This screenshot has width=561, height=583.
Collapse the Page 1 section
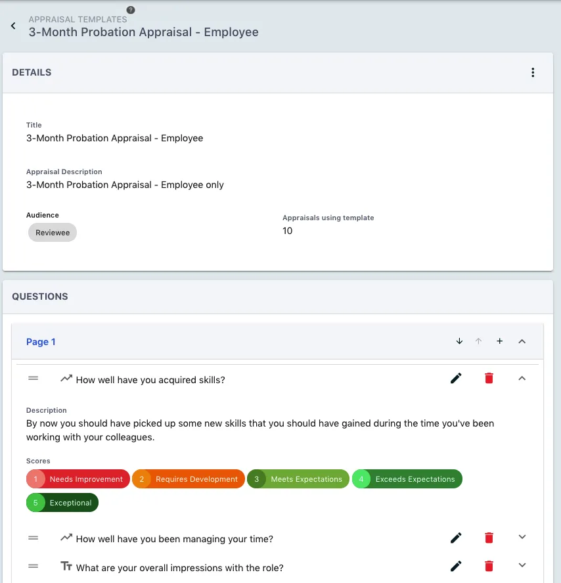tap(522, 341)
